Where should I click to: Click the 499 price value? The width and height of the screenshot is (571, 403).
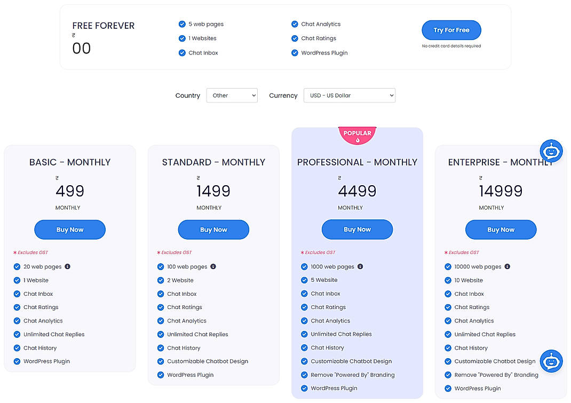[70, 191]
